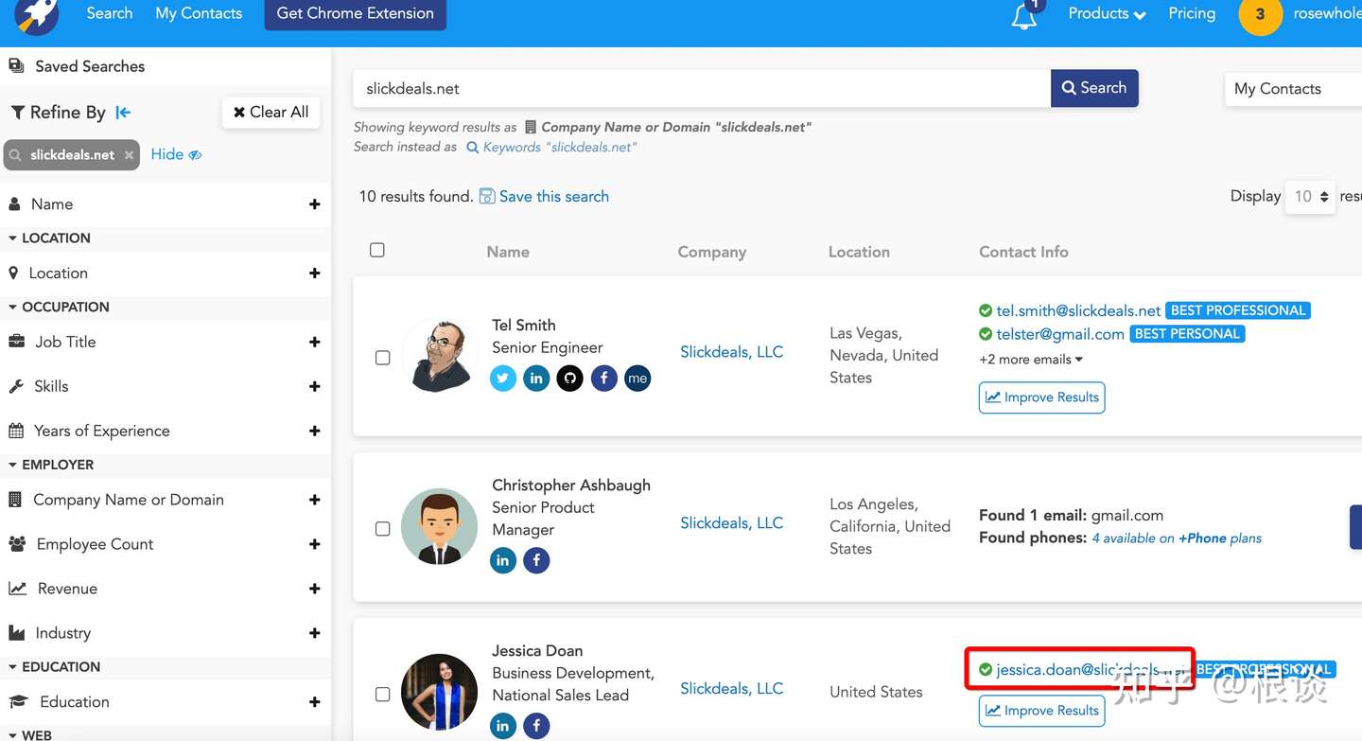Viewport: 1362px width, 741px height.
Task: Click Christopher Ashbaugh's avatar picture
Action: pos(439,526)
